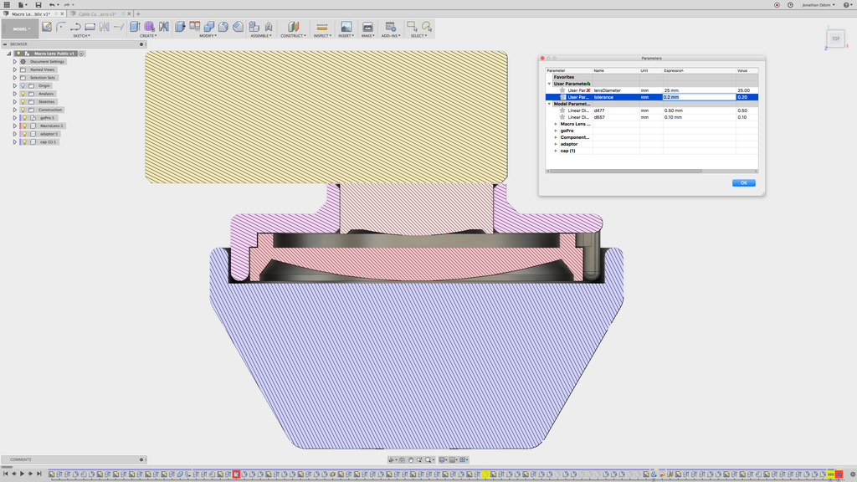Select the Extrude tool in Create group

point(135,27)
